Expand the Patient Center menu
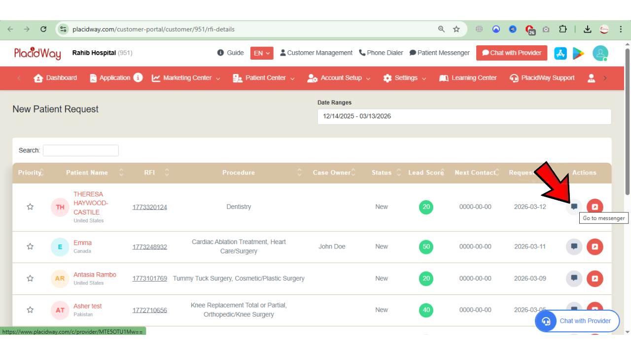This screenshot has width=631, height=355. pos(264,78)
